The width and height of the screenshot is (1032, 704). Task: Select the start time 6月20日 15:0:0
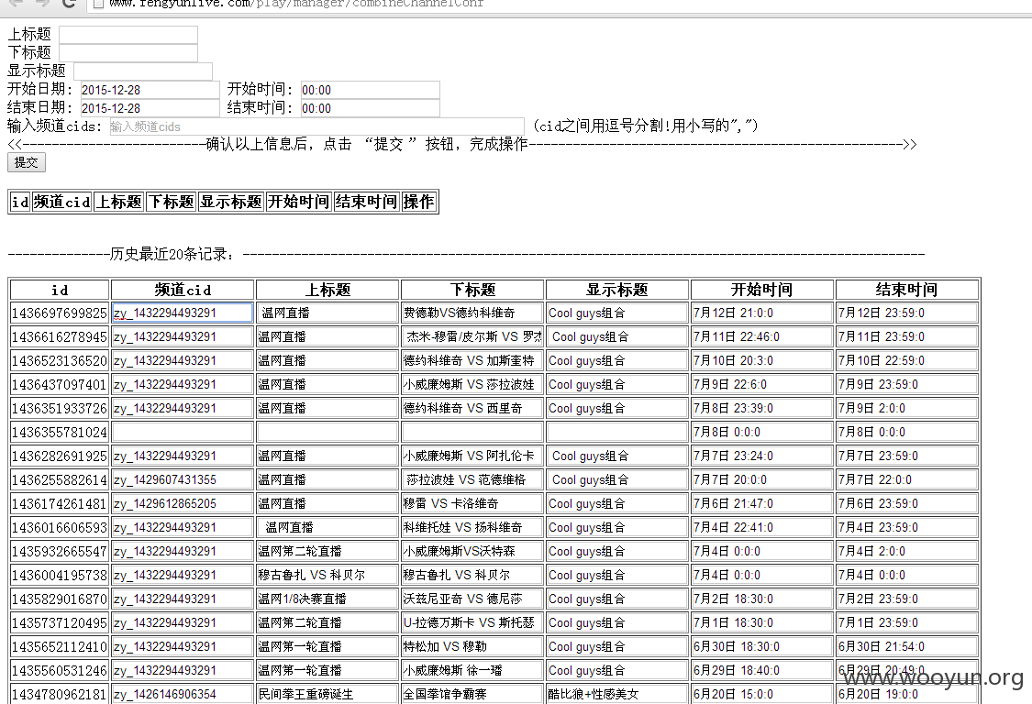(x=761, y=694)
